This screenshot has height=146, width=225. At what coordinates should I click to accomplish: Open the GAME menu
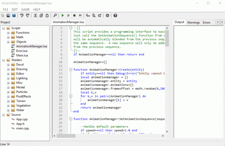click(25, 9)
